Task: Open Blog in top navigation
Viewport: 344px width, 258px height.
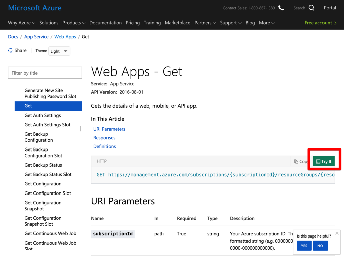Action: pos(250,23)
